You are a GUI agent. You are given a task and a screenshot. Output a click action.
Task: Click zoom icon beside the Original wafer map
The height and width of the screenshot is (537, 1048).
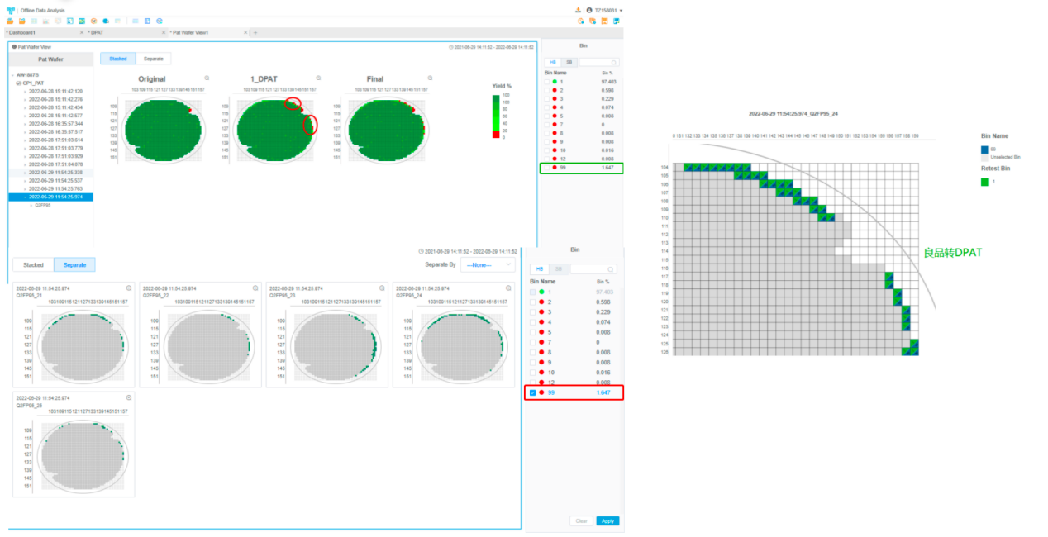[x=207, y=78]
